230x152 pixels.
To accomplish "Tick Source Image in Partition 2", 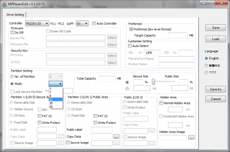I will tap(68, 142).
